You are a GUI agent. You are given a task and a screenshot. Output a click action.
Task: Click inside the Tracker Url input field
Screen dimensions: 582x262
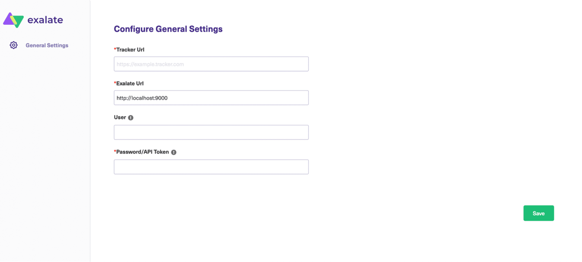pos(211,64)
